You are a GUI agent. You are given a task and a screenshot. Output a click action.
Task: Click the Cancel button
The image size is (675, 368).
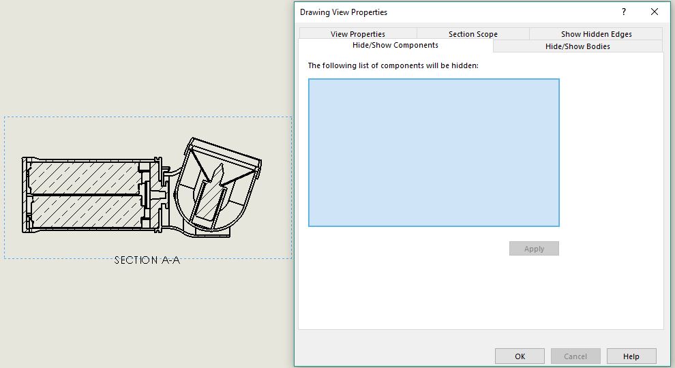coord(575,356)
